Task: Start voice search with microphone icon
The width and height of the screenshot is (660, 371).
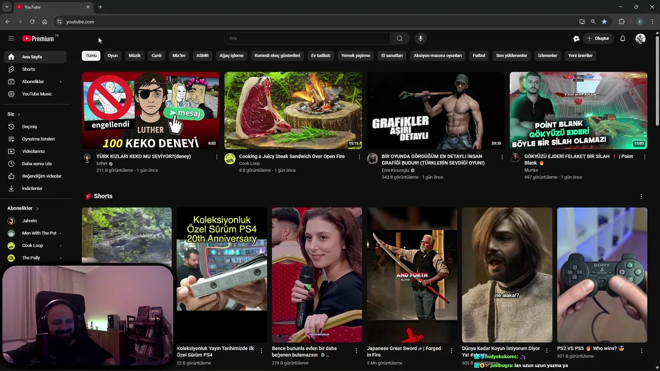Action: (x=421, y=38)
